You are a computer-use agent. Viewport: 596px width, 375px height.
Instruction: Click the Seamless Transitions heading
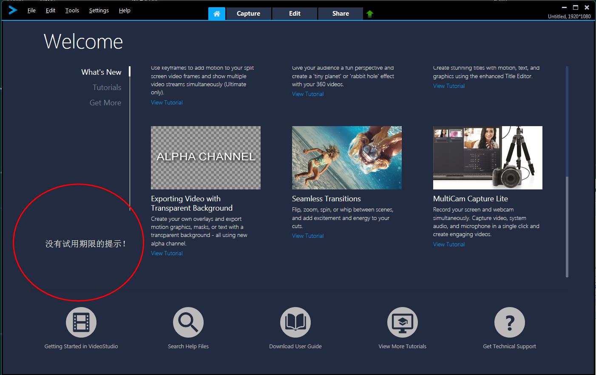(x=326, y=199)
